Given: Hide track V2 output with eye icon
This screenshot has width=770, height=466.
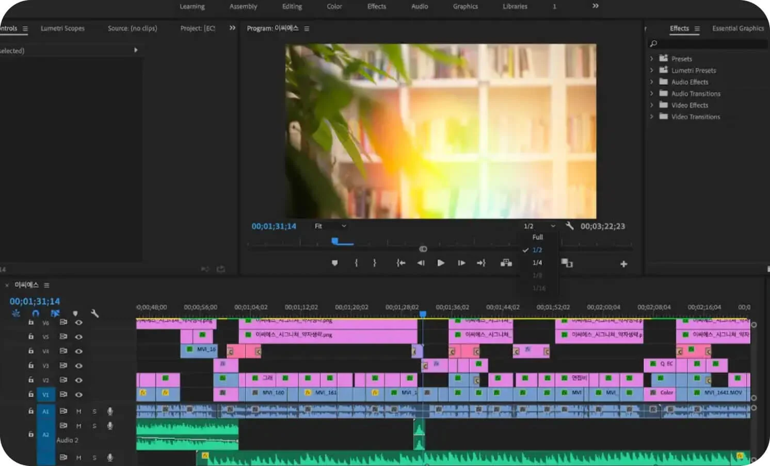Looking at the screenshot, I should [x=78, y=380].
